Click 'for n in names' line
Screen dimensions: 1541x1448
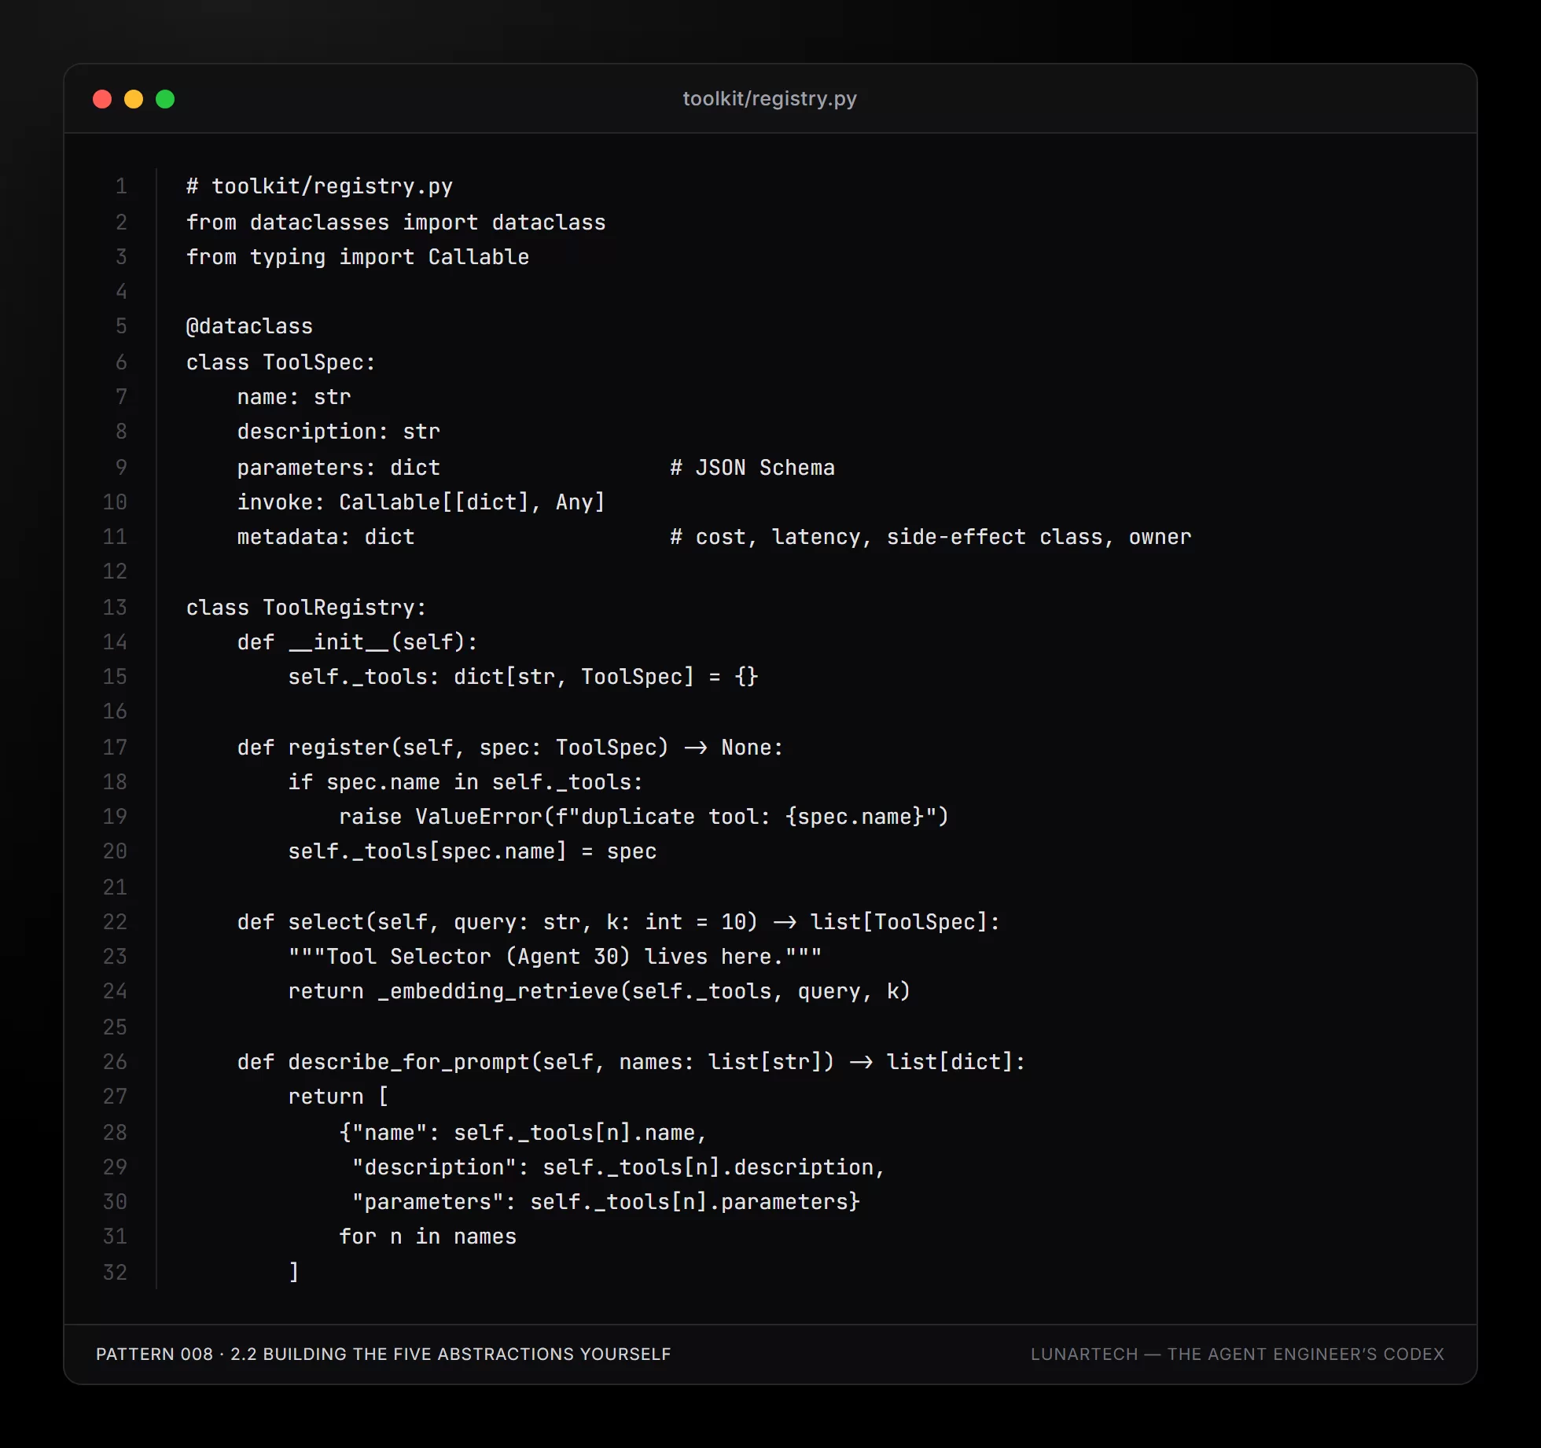pos(428,1237)
